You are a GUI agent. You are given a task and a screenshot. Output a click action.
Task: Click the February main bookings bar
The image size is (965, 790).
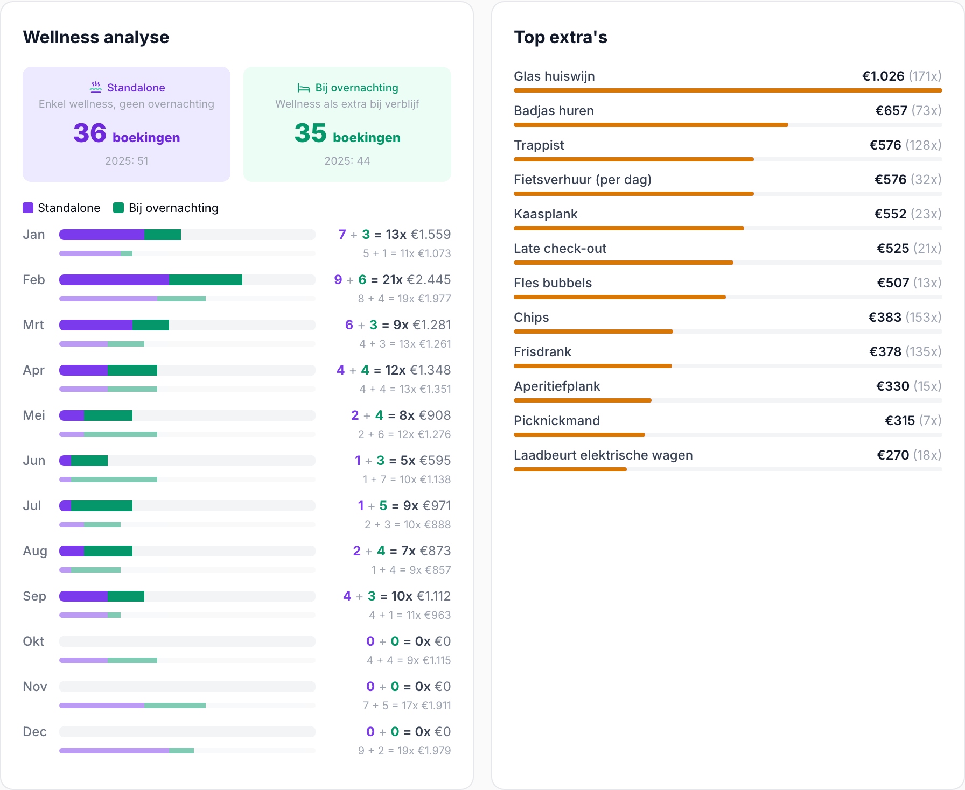tap(187, 280)
